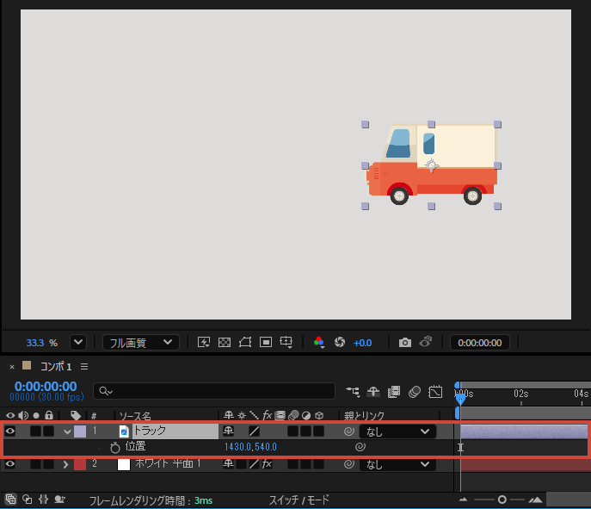The width and height of the screenshot is (591, 509).
Task: Click the red label of ホワイト 平面 1
Action: pyautogui.click(x=80, y=464)
